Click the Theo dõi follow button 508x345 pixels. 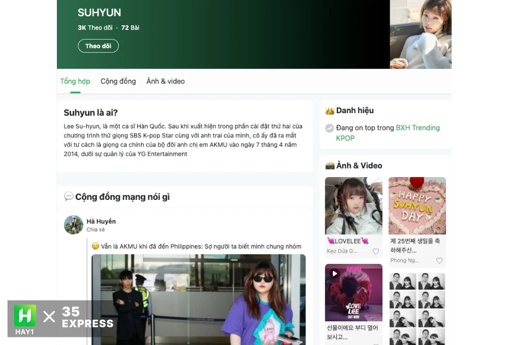[x=98, y=46]
